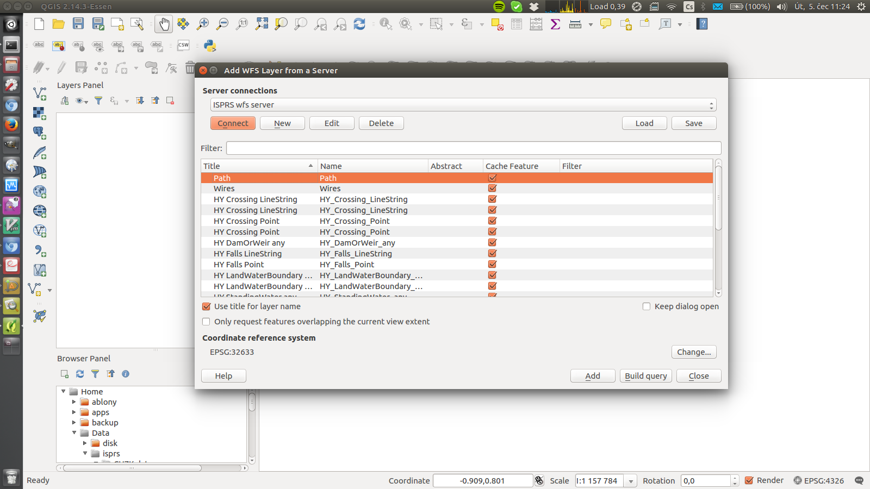
Task: Expand the backup folder
Action: click(74, 423)
